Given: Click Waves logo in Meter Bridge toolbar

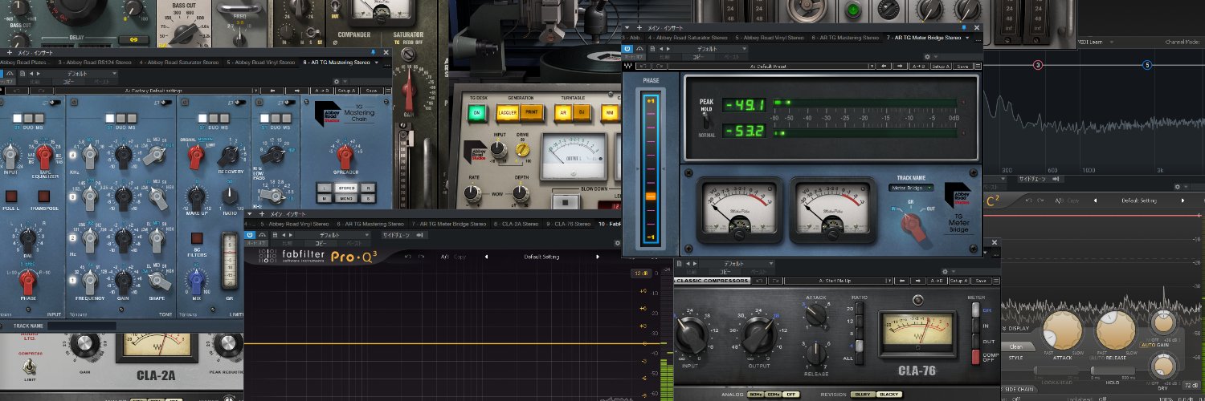Looking at the screenshot, I should (629, 67).
